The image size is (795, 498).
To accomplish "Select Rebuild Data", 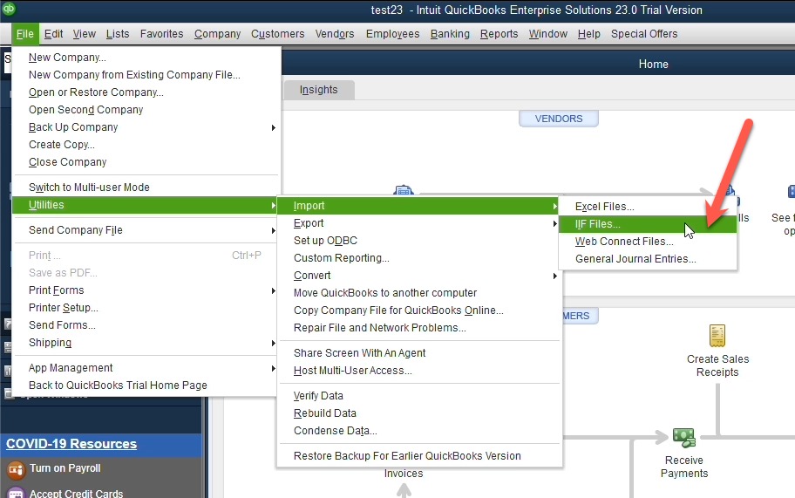I will point(419,413).
